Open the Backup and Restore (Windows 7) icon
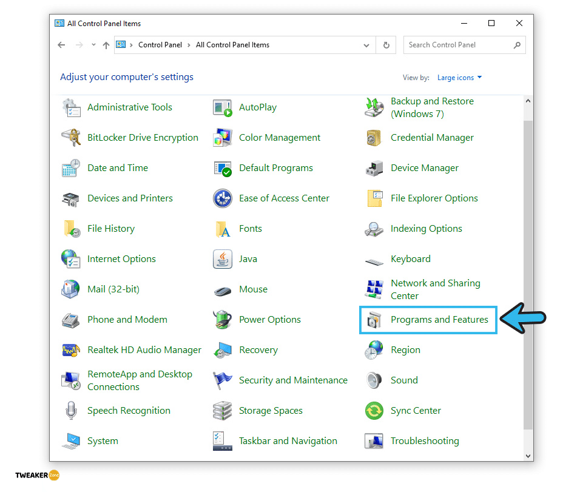The image size is (580, 492). 374,107
